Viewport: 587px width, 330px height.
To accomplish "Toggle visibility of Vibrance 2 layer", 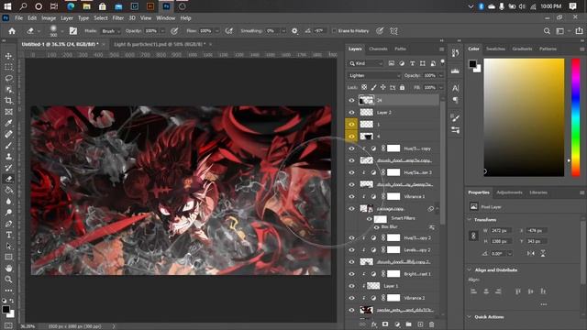I will pos(351,298).
